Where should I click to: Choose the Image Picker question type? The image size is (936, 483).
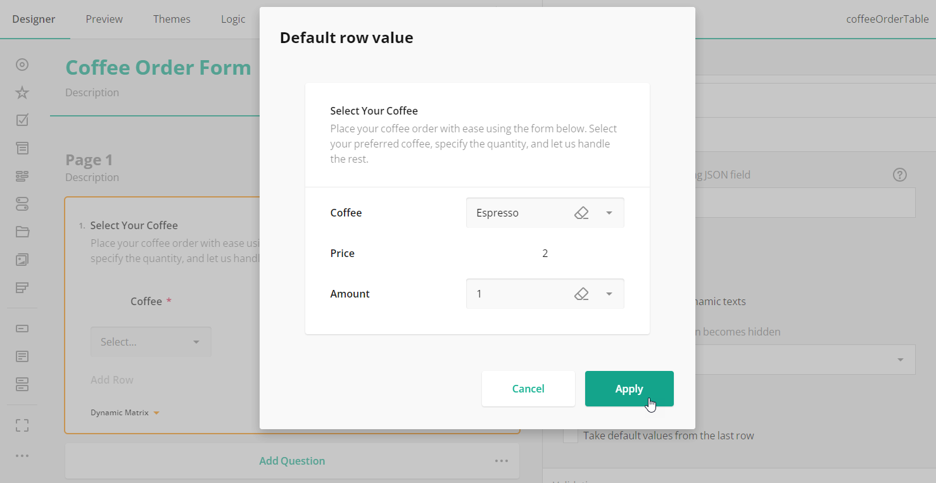[x=22, y=260]
